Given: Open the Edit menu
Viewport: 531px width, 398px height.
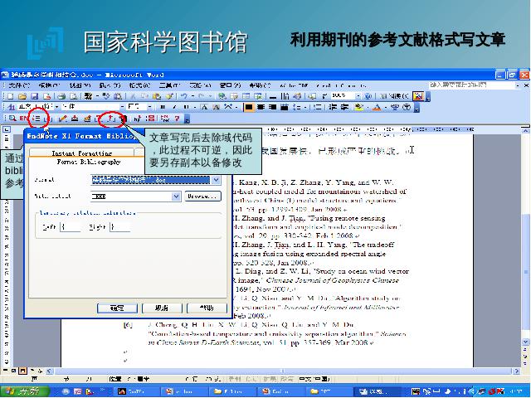Looking at the screenshot, I should [49, 85].
